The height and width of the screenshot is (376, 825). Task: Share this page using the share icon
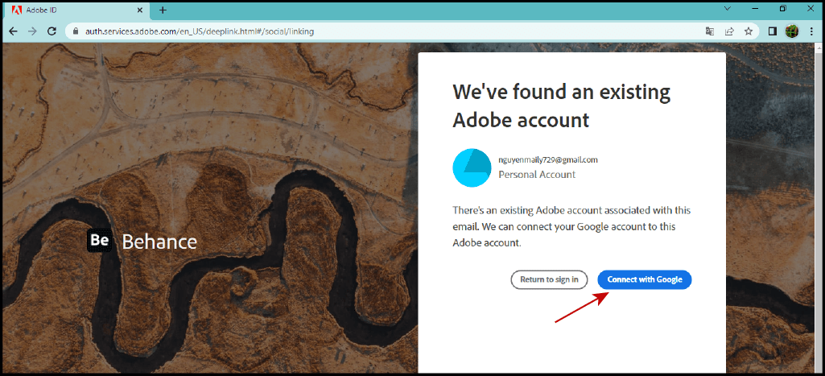[x=729, y=31]
